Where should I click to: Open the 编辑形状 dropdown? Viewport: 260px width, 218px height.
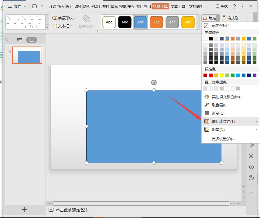click(64, 18)
